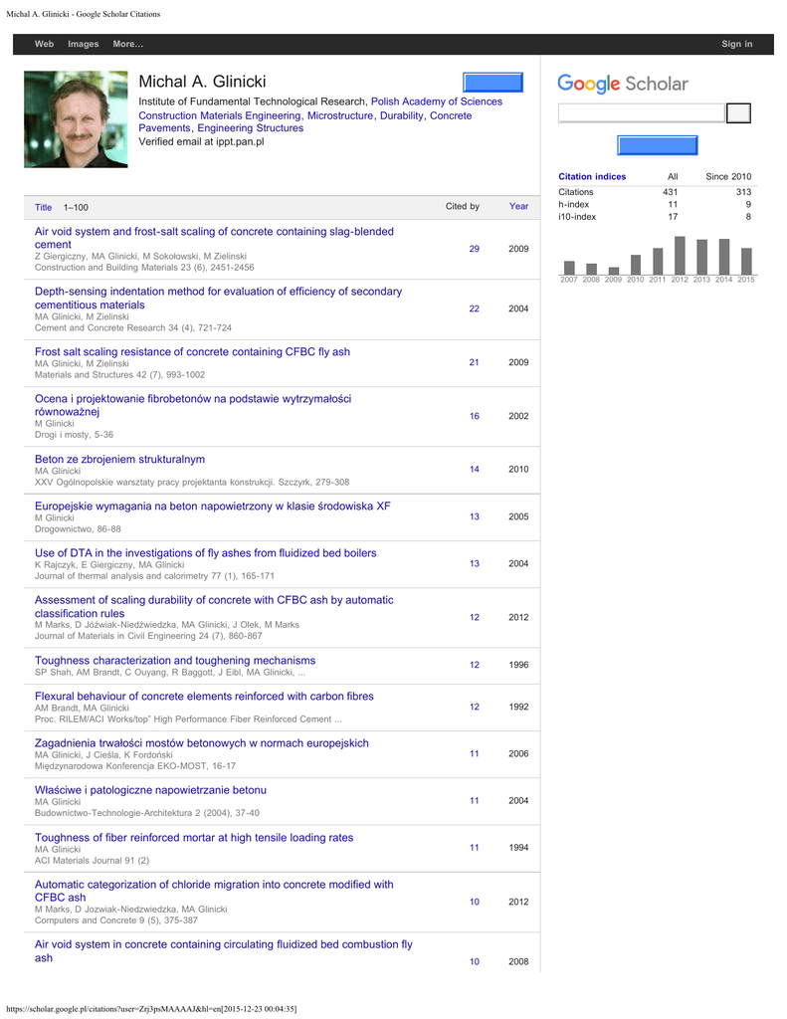Click the small search button beside the search box

coord(737,113)
